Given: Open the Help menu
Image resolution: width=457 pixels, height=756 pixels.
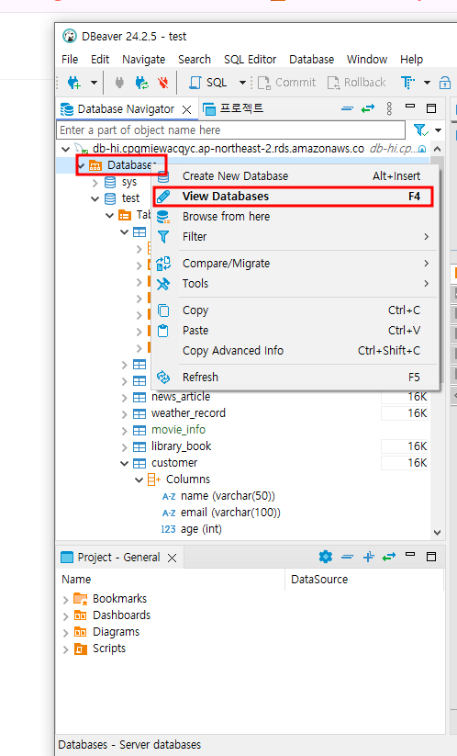Looking at the screenshot, I should pos(412,60).
